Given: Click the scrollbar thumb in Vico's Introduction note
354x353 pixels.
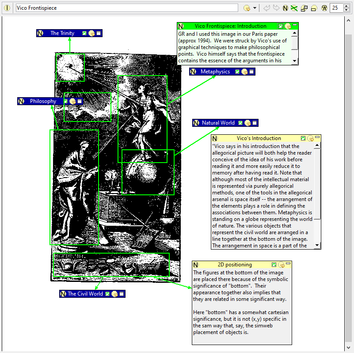Looking at the screenshot, I should (317, 184).
